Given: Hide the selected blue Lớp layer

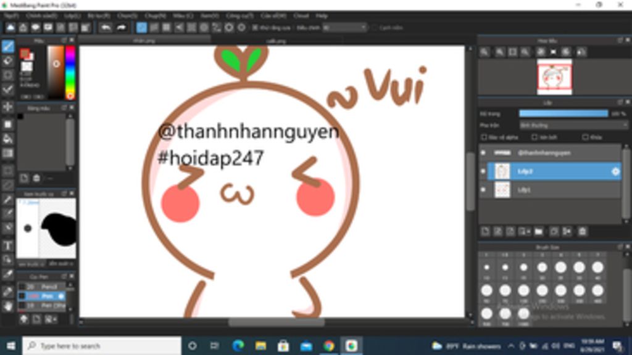Looking at the screenshot, I should [483, 171].
